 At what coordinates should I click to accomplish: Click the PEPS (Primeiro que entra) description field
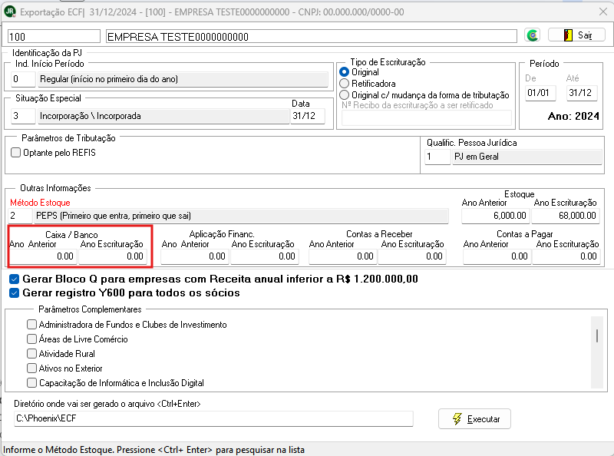click(241, 216)
